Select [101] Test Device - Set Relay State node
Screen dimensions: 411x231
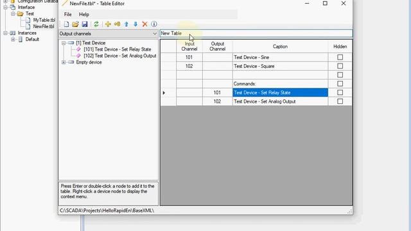[118, 49]
